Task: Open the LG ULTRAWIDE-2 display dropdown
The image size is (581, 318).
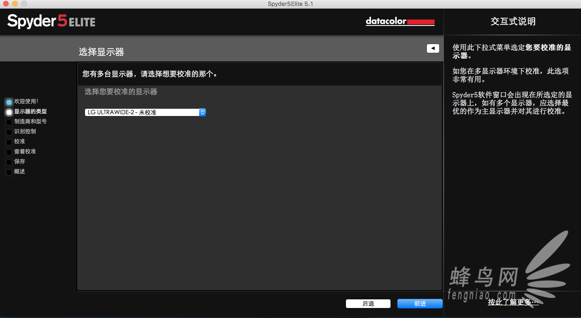Action: pos(145,112)
